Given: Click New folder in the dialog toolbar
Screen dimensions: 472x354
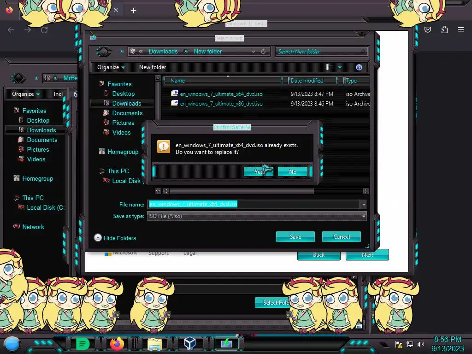Looking at the screenshot, I should pos(152,67).
